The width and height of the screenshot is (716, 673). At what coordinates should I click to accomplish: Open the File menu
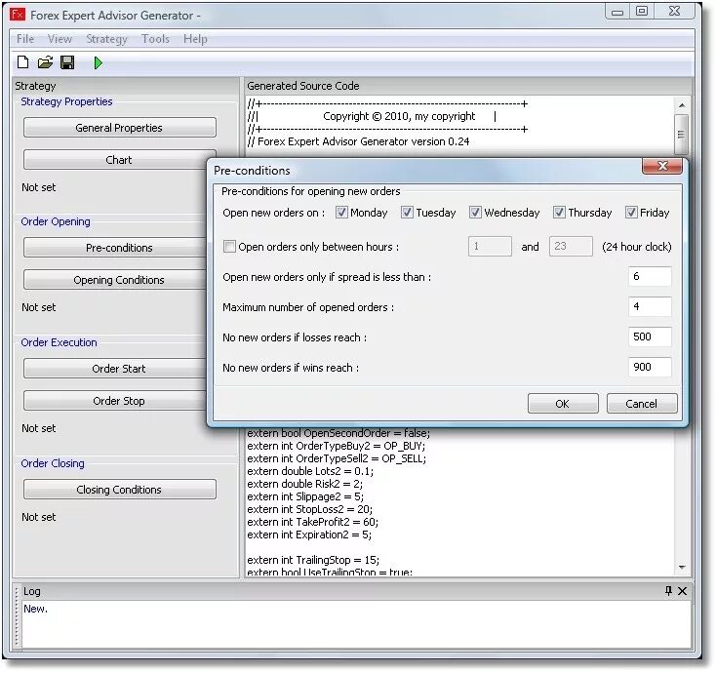click(25, 39)
